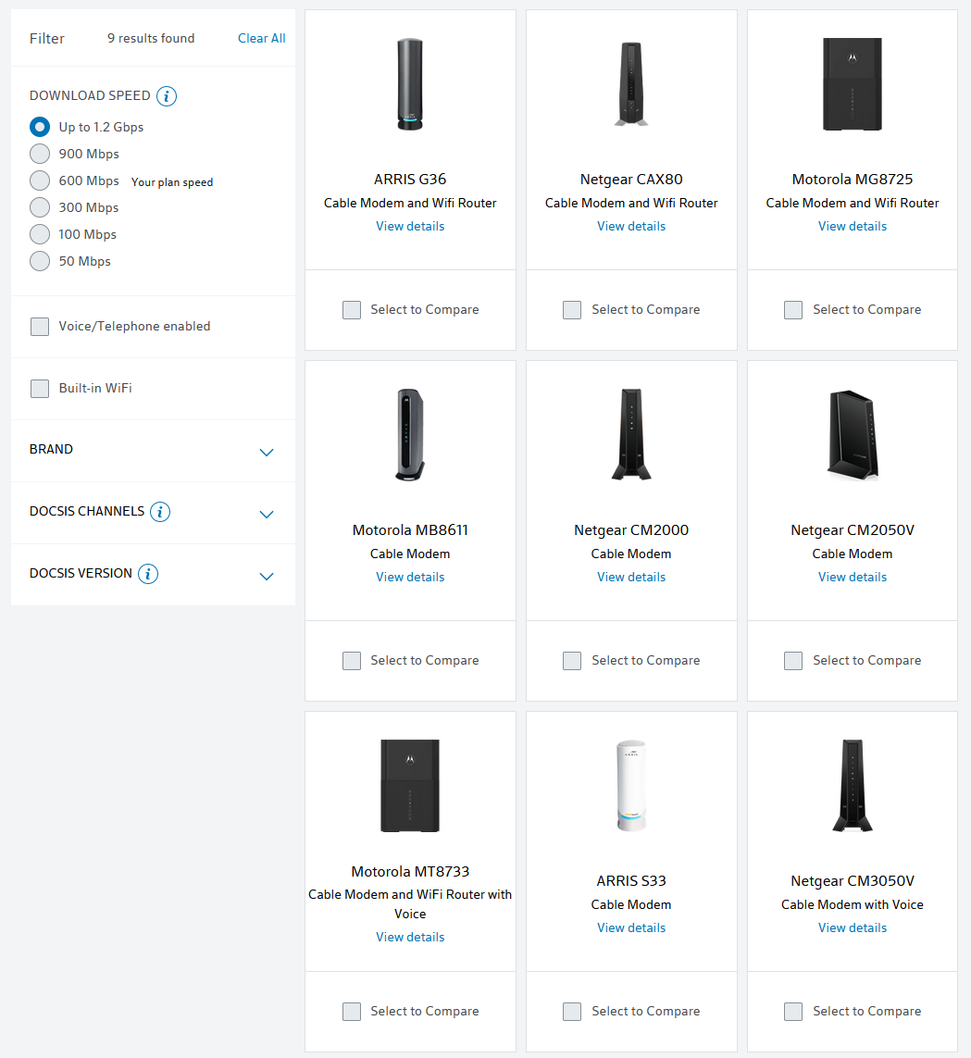View details for Motorola MB8611
This screenshot has width=971, height=1058.
pos(410,577)
